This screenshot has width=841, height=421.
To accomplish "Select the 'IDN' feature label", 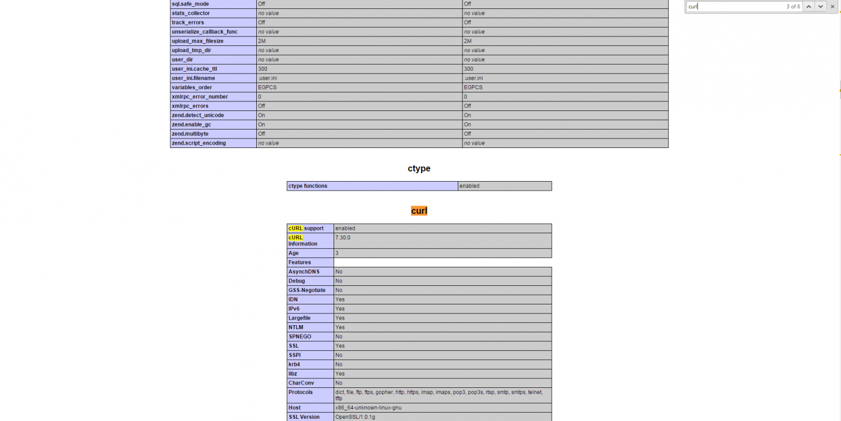I will [x=293, y=299].
